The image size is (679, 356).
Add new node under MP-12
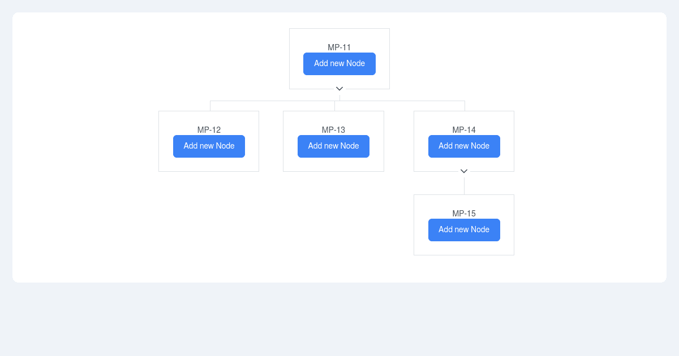[209, 146]
